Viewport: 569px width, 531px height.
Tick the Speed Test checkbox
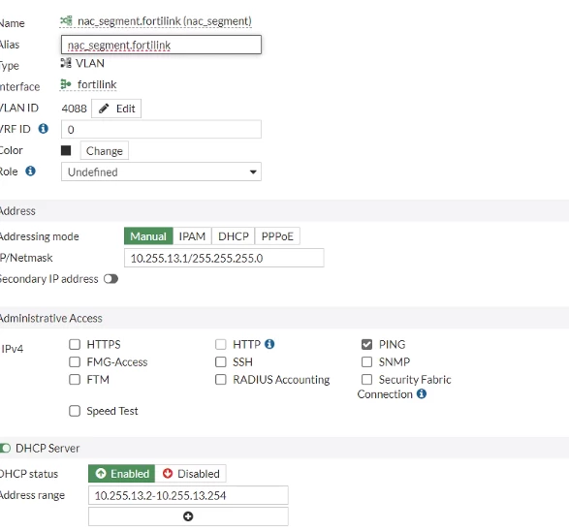(75, 411)
